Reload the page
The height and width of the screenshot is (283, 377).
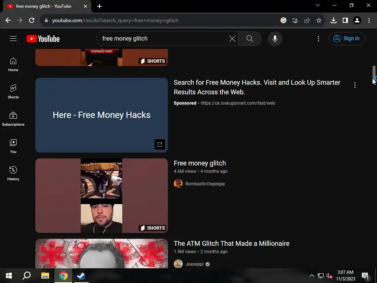[32, 20]
